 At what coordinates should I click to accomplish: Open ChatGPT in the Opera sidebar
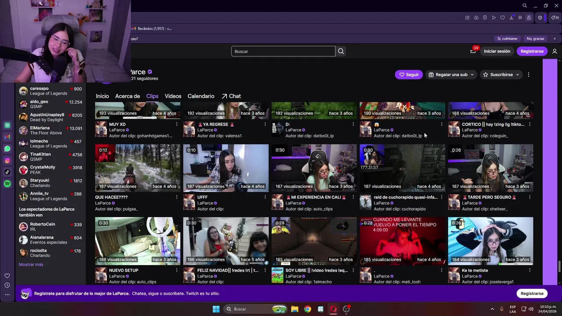pyautogui.click(x=7, y=125)
